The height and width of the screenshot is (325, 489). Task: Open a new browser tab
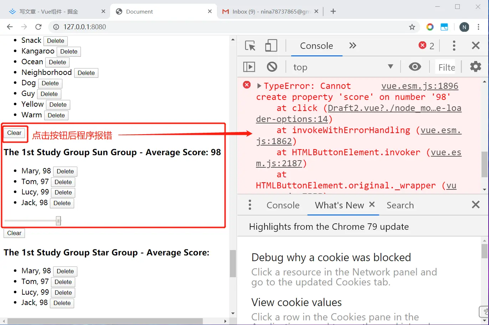[x=333, y=11]
